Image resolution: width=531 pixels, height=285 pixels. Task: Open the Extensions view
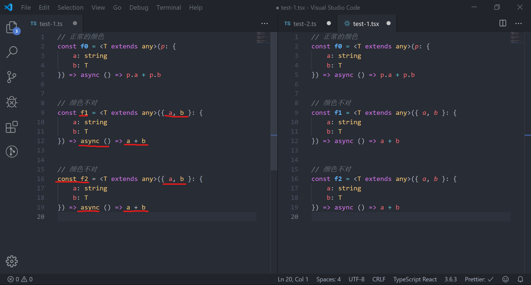coord(12,127)
